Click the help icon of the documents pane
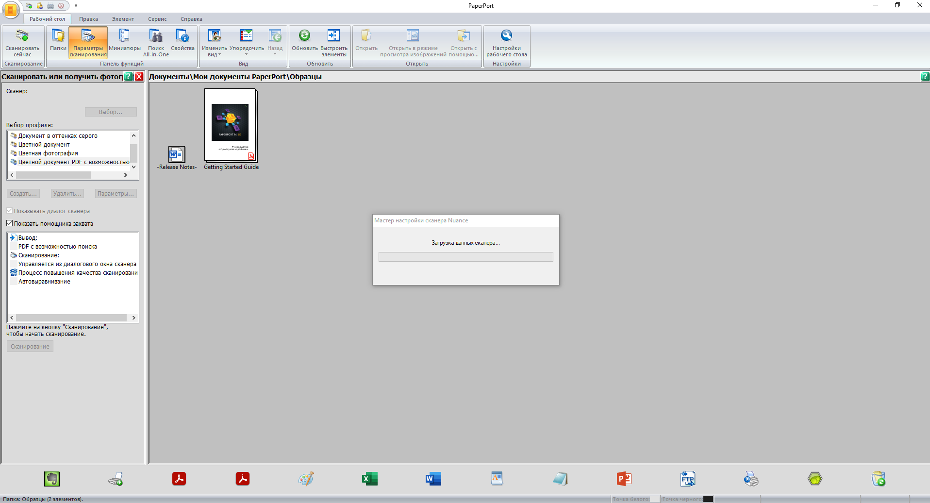Viewport: 930px width, 503px height. point(925,77)
